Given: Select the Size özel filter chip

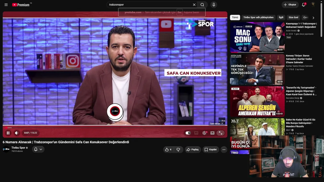Looking at the screenshot, I should tap(293, 17).
